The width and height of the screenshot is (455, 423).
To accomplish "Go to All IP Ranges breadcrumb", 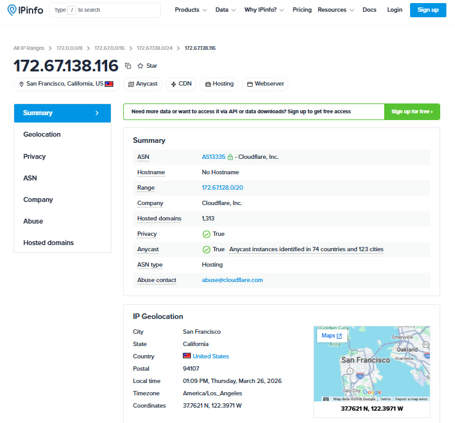I will coord(29,48).
